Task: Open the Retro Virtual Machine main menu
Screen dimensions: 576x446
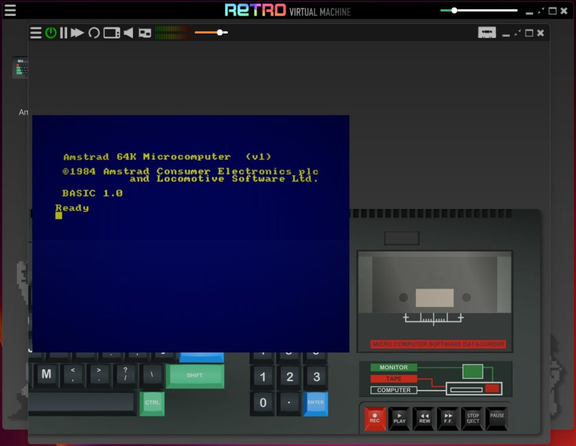Action: [x=10, y=11]
